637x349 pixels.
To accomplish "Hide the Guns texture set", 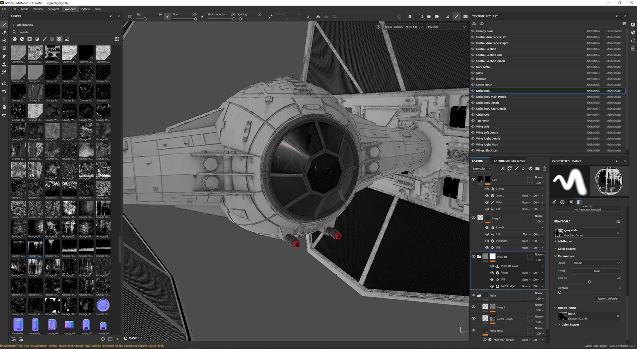I will click(x=473, y=73).
